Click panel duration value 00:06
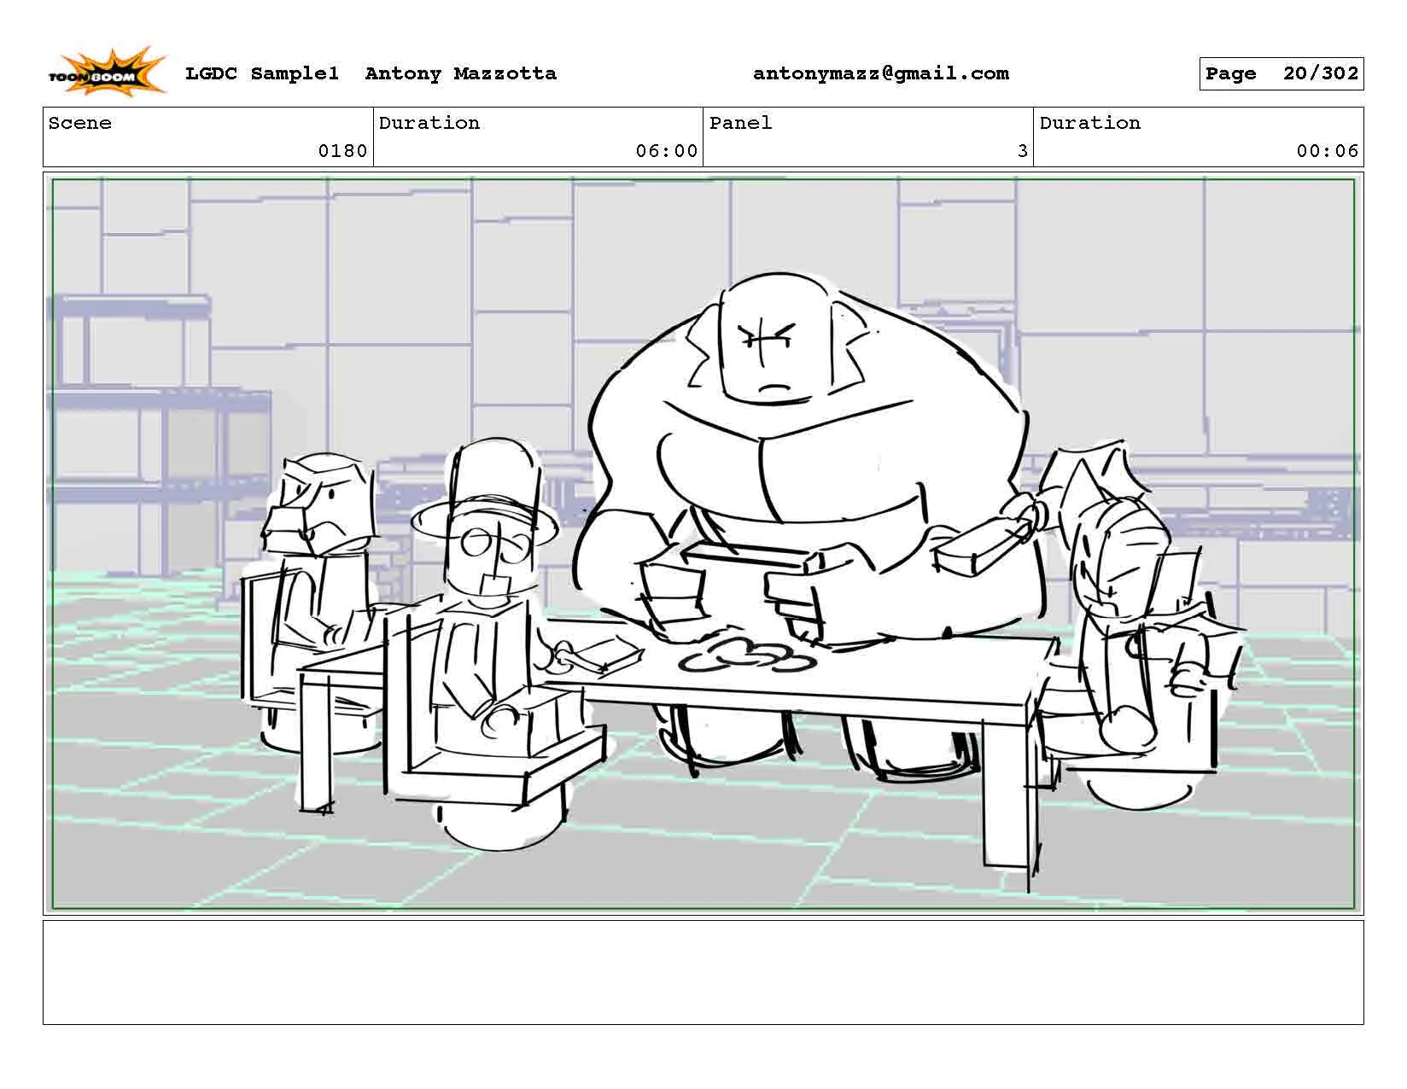Viewport: 1407px width, 1089px height. point(1327,151)
